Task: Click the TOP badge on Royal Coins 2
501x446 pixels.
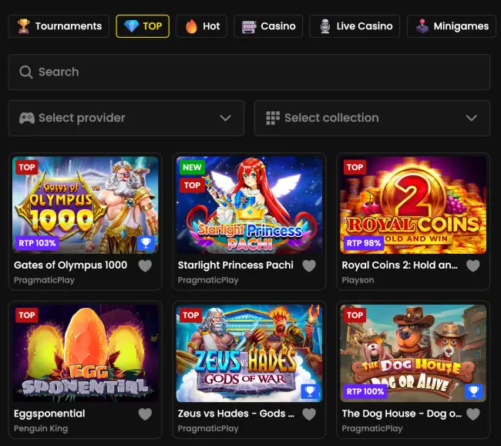Action: pos(355,167)
